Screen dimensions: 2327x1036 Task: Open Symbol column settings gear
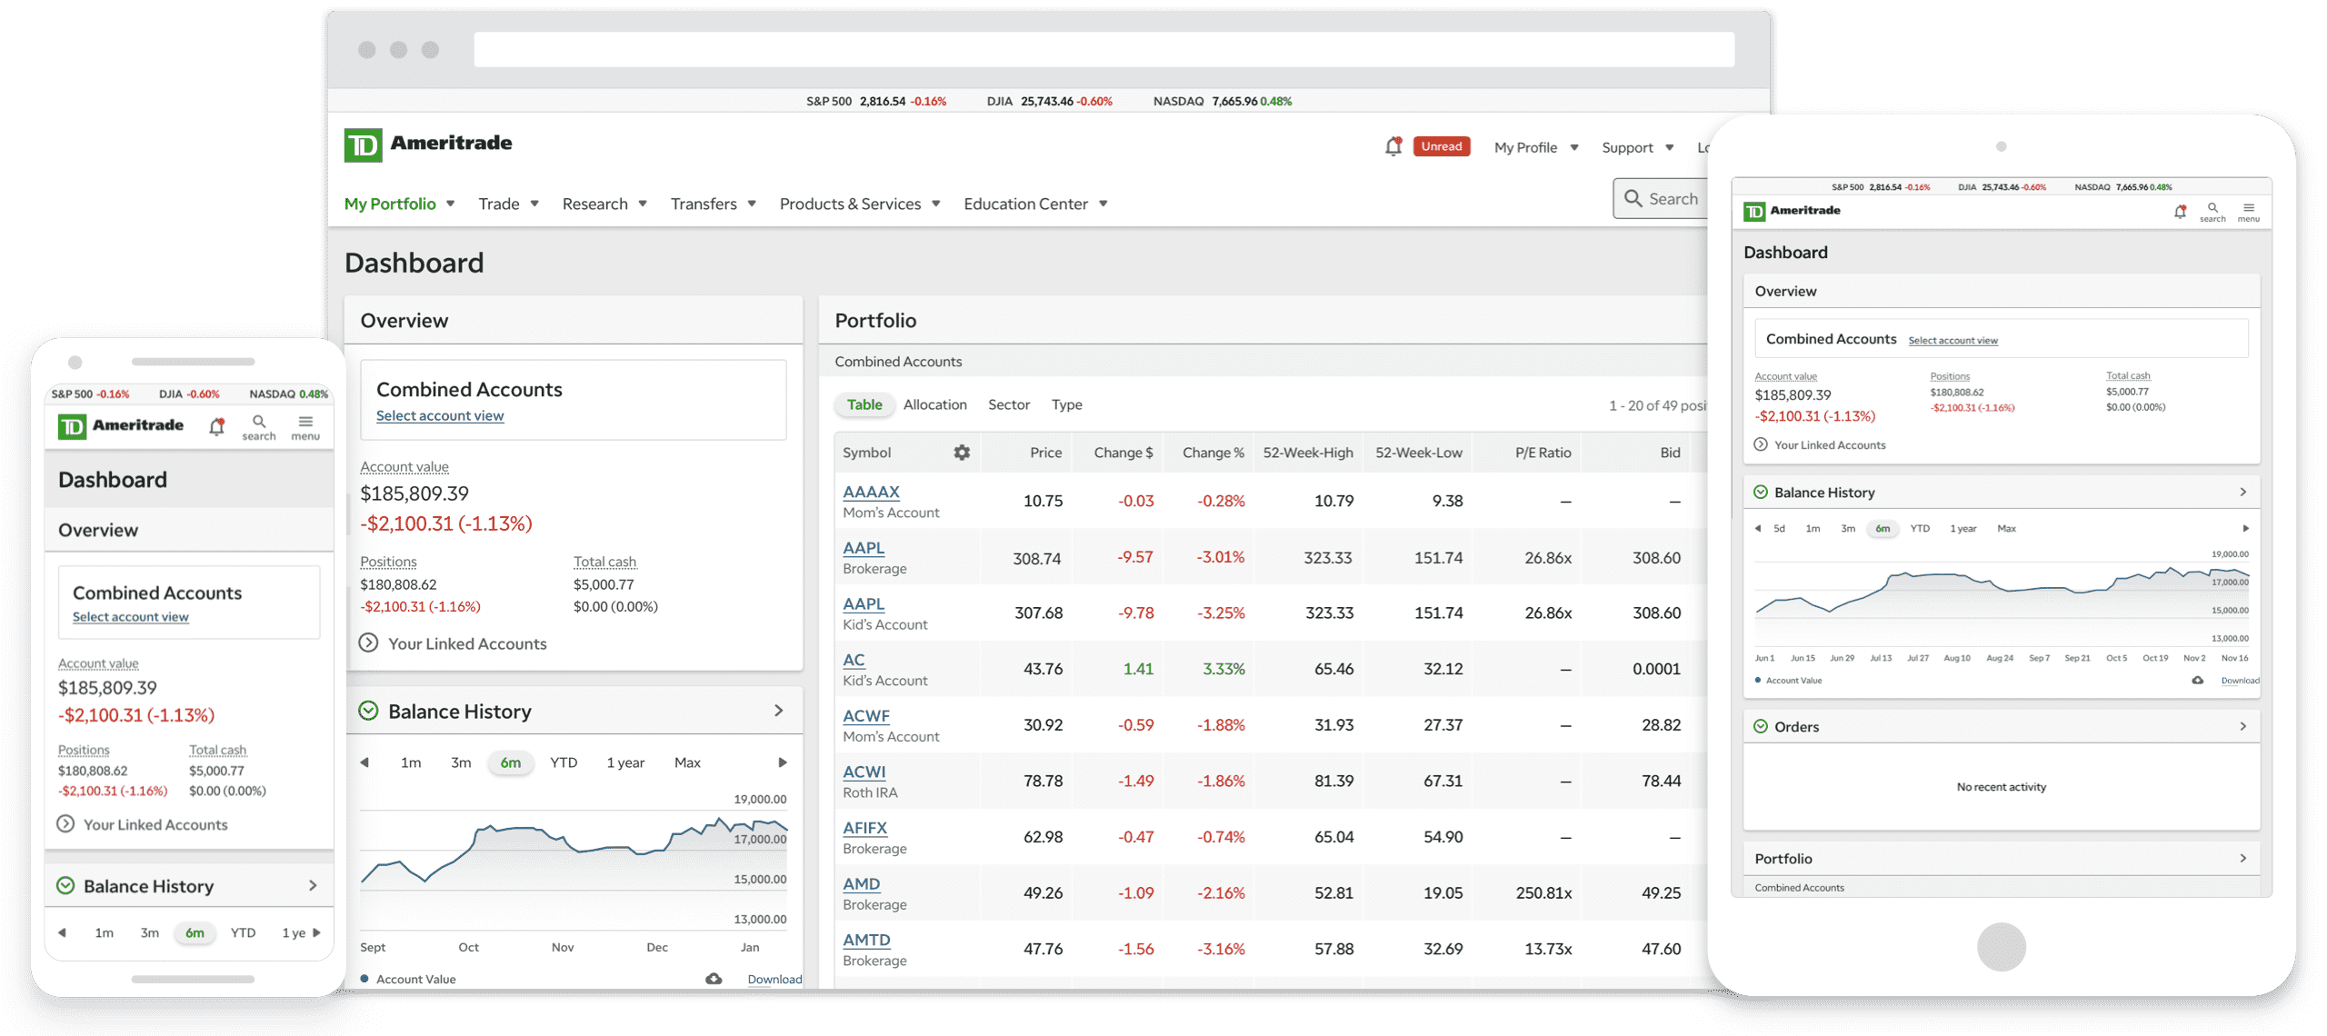coord(962,452)
